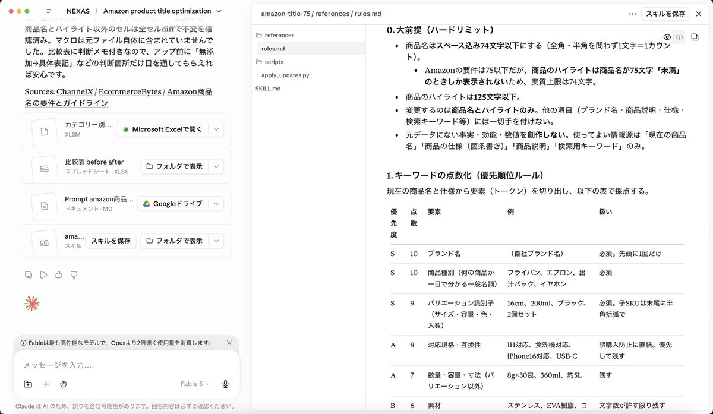Expand options next to Microsoft Excelで開く
This screenshot has width=713, height=414.
(216, 129)
